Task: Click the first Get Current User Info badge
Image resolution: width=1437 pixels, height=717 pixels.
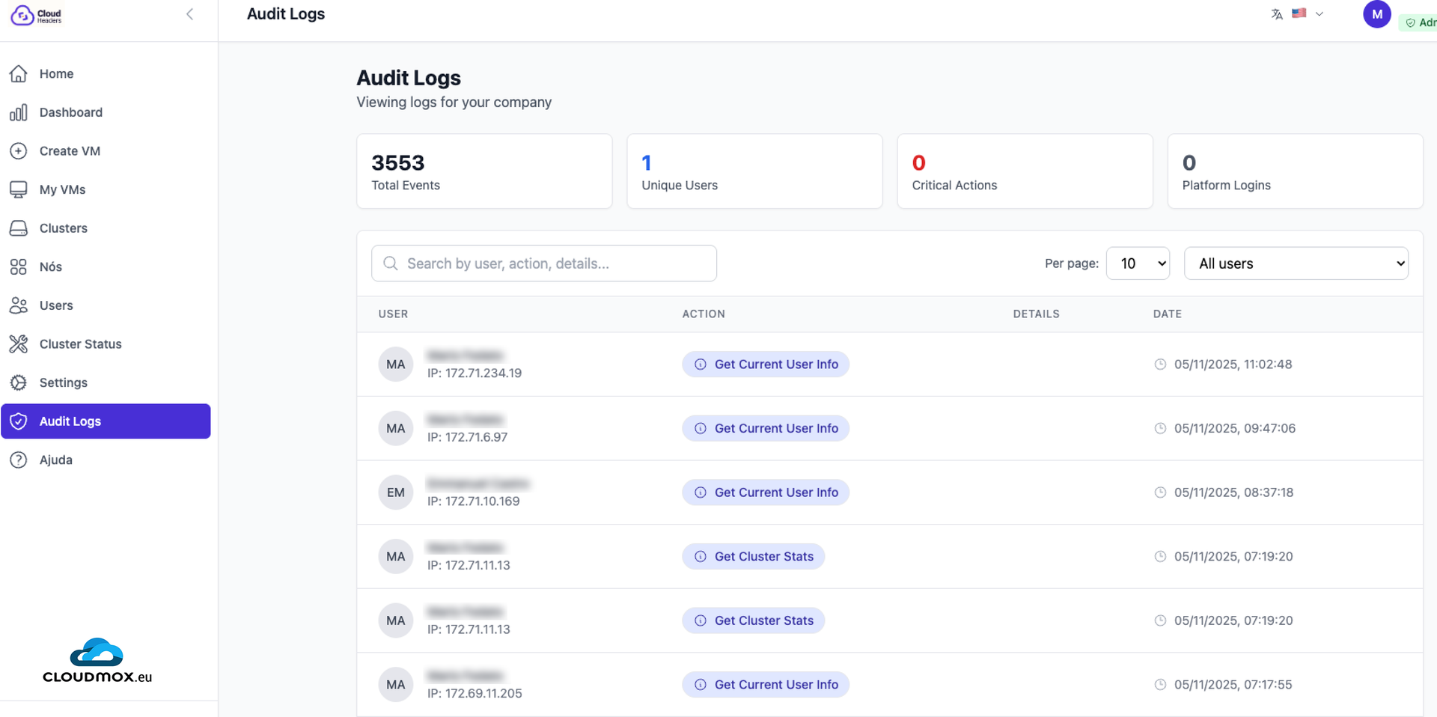Action: (766, 364)
